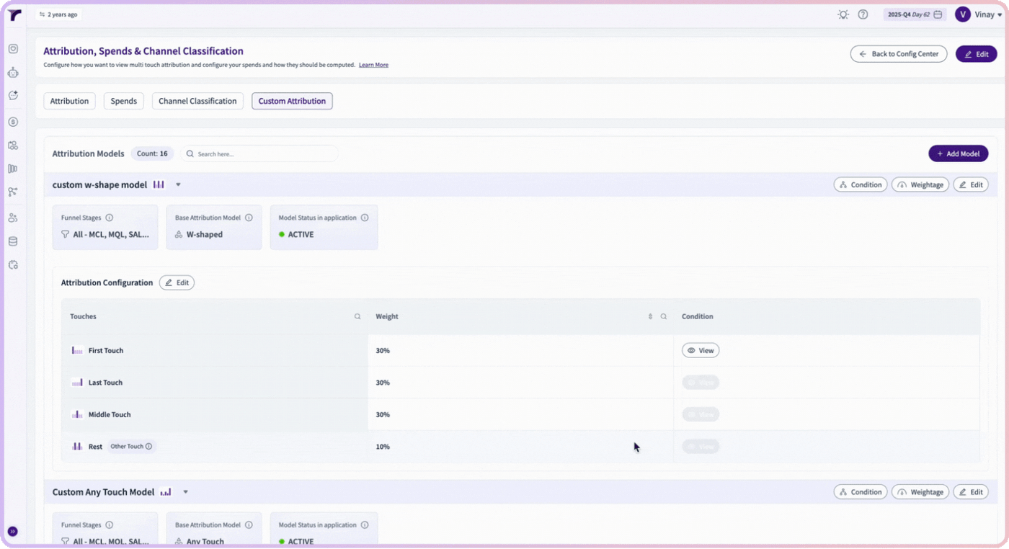Image resolution: width=1009 pixels, height=549 pixels.
Task: Open the database icon in sidebar
Action: click(x=13, y=241)
